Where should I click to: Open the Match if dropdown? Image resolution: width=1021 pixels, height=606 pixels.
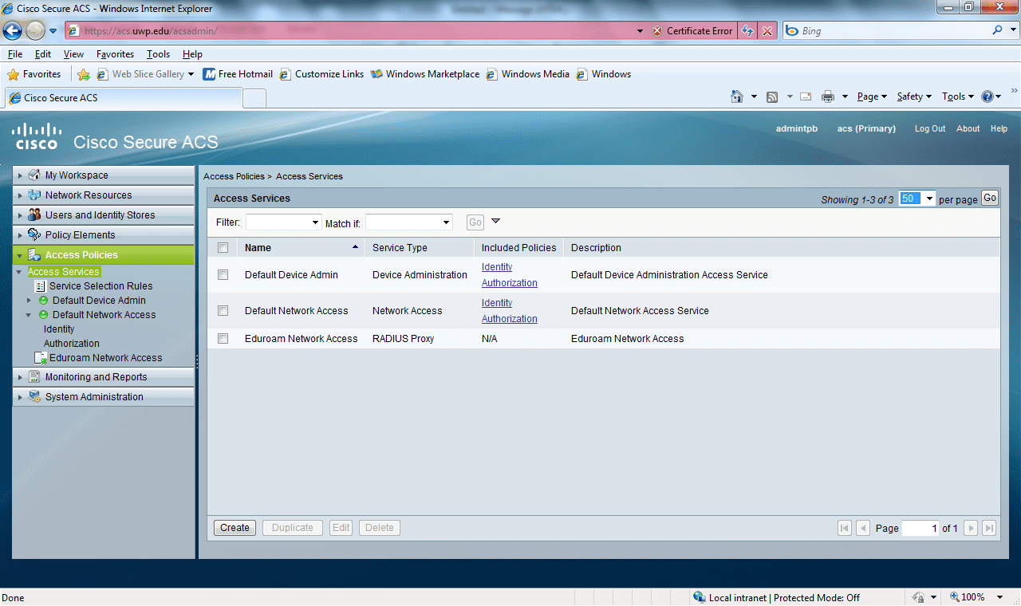(409, 222)
